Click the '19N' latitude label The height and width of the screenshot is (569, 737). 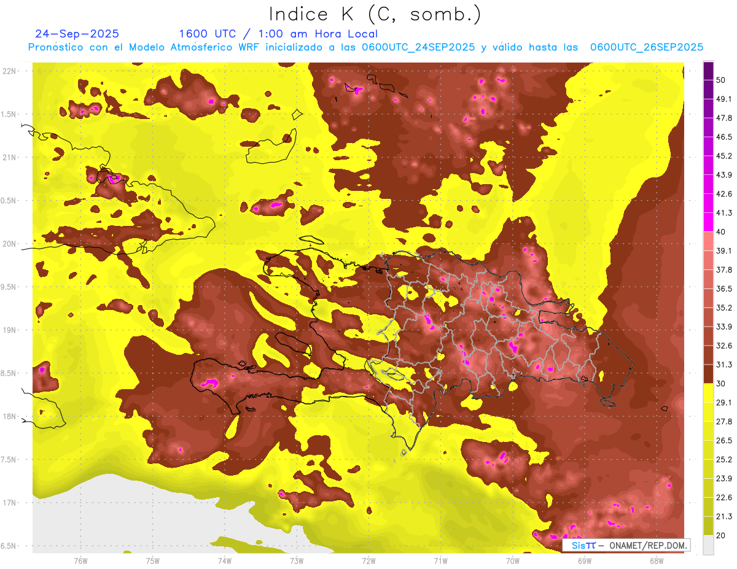[x=9, y=330]
